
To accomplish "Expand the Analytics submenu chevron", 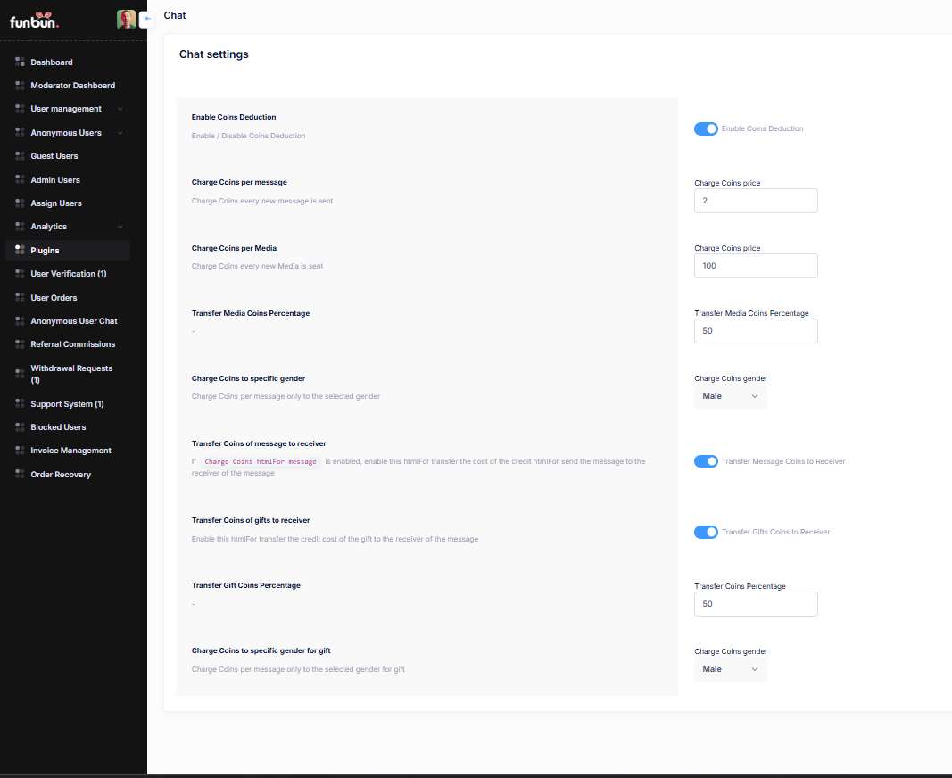I will click(120, 227).
